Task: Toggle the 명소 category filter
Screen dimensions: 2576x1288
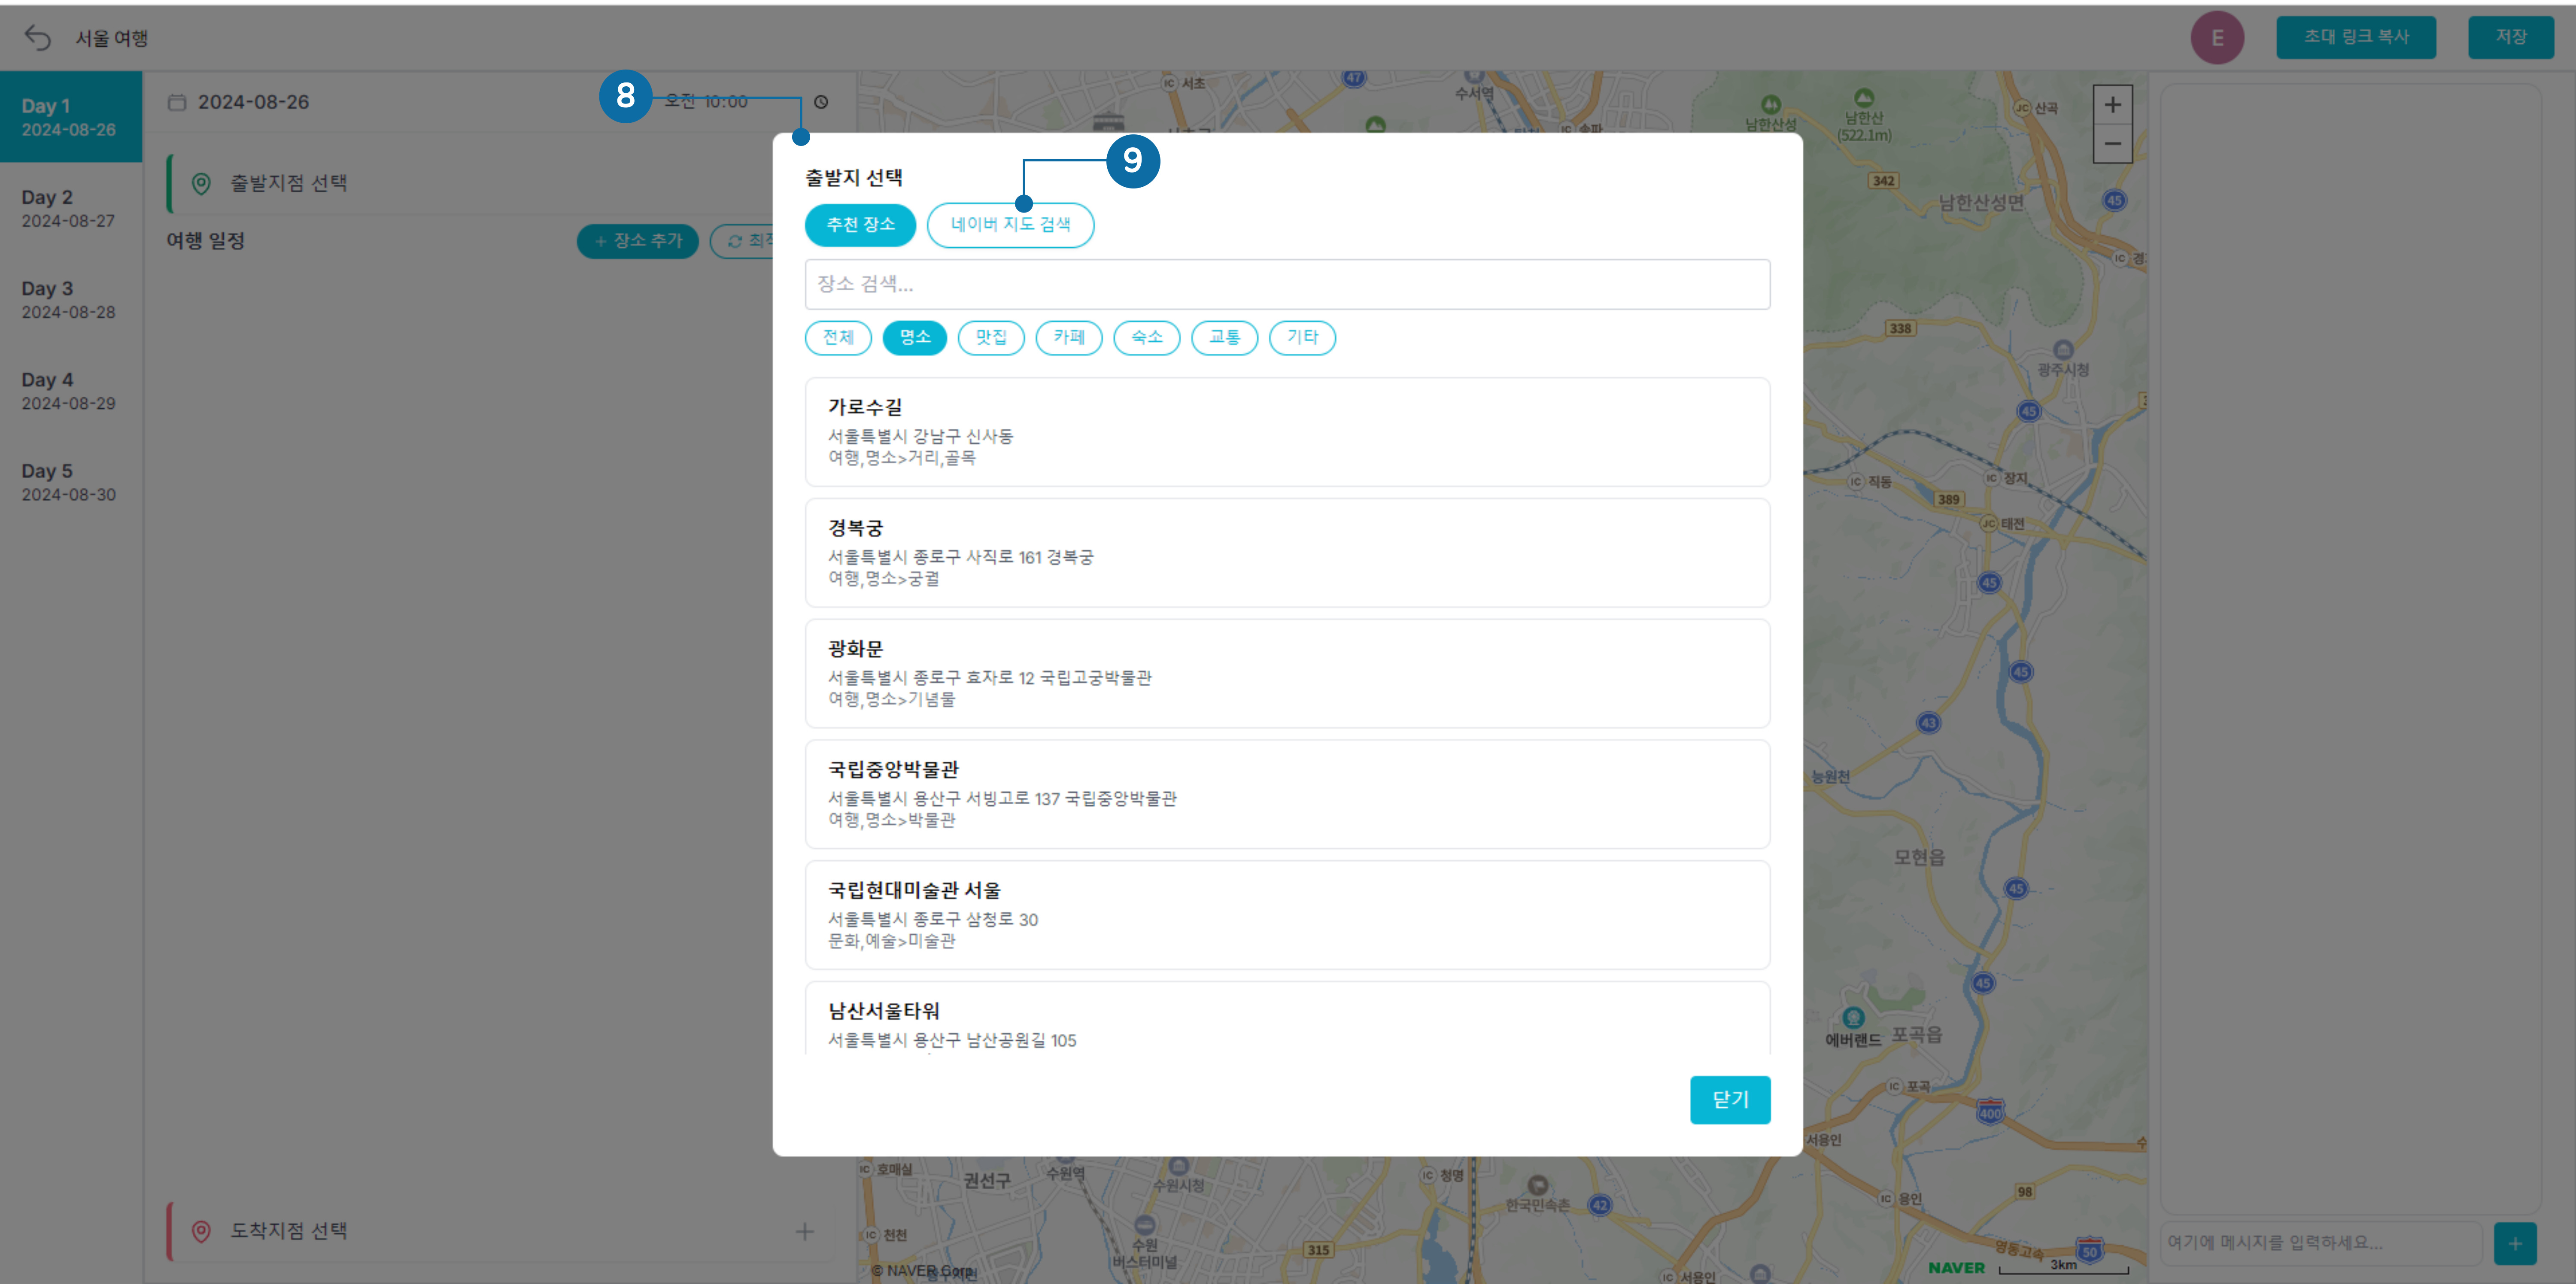Action: coord(915,337)
